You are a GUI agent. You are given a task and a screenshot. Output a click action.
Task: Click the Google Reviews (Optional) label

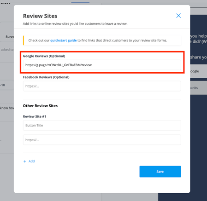click(44, 56)
